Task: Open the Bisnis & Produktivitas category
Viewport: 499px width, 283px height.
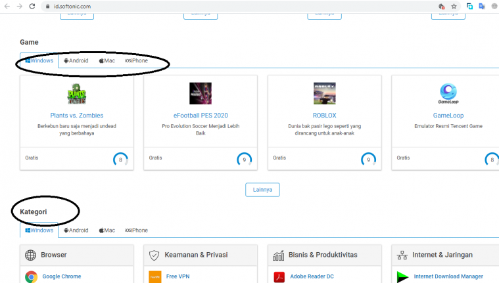Action: click(x=323, y=255)
